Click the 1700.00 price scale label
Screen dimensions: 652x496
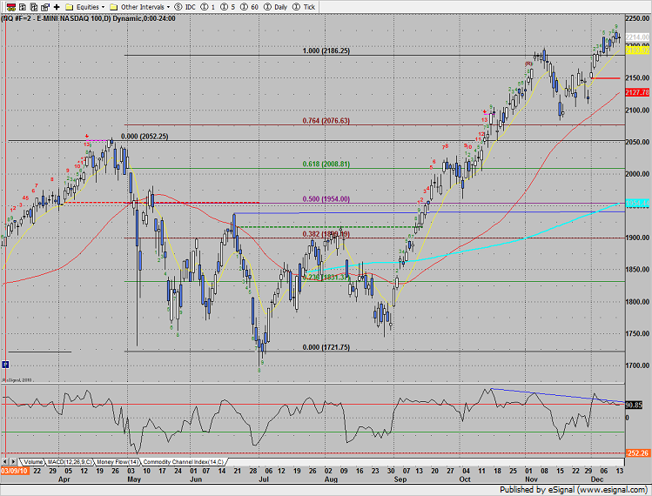tap(637, 365)
